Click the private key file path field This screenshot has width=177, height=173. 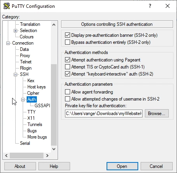[104, 114]
